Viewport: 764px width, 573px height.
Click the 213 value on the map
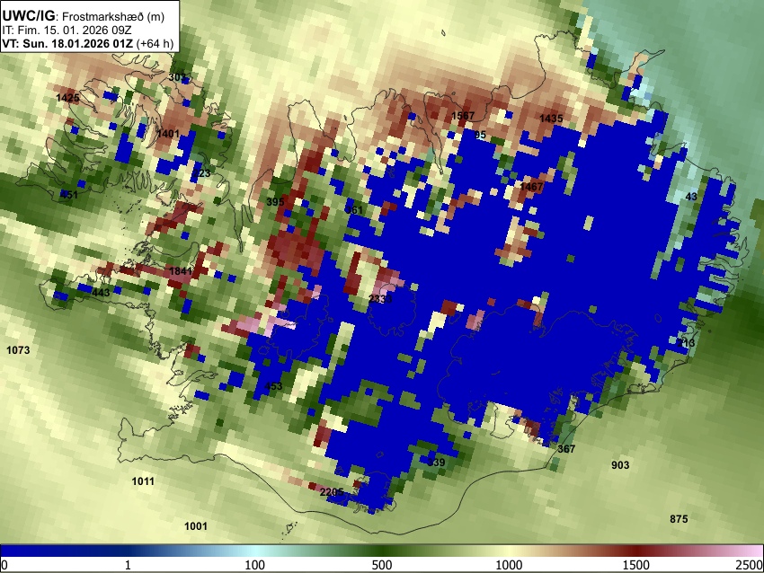[686, 343]
